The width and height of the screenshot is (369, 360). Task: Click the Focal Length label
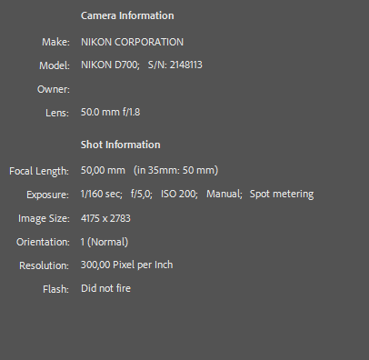(x=39, y=171)
